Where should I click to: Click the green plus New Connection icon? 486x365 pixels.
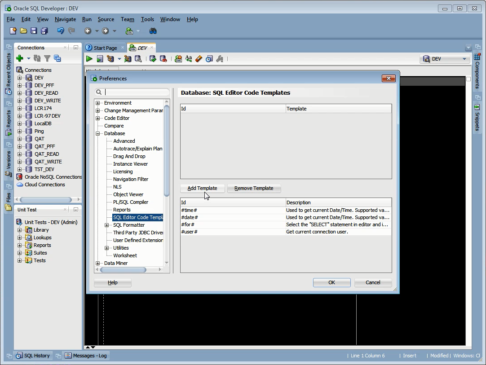click(20, 58)
